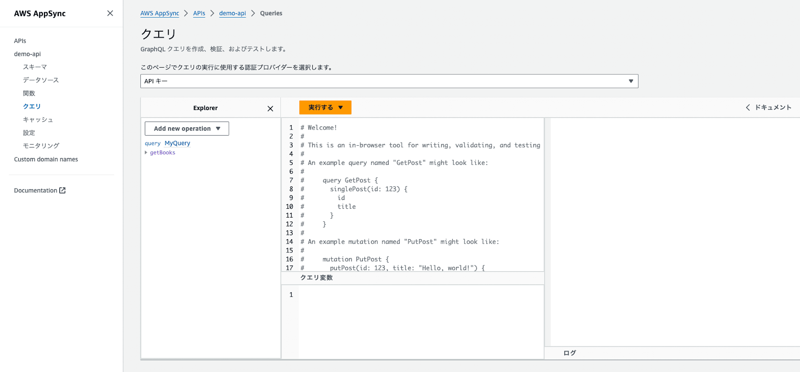Go to AWS AppSync breadcrumb link
The width and height of the screenshot is (800, 372).
coord(160,13)
